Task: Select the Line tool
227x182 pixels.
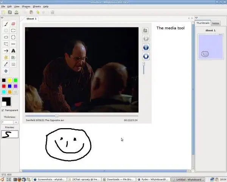Action: tap(13, 44)
